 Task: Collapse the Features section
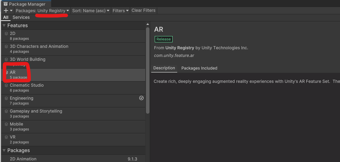click(x=4, y=26)
